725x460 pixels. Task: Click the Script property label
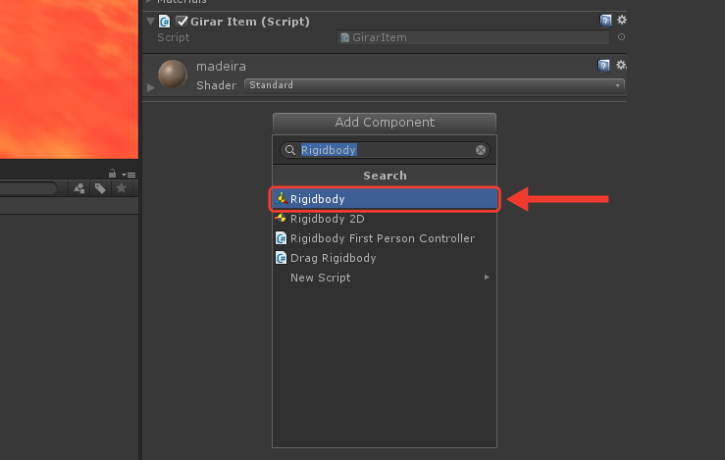pos(174,37)
